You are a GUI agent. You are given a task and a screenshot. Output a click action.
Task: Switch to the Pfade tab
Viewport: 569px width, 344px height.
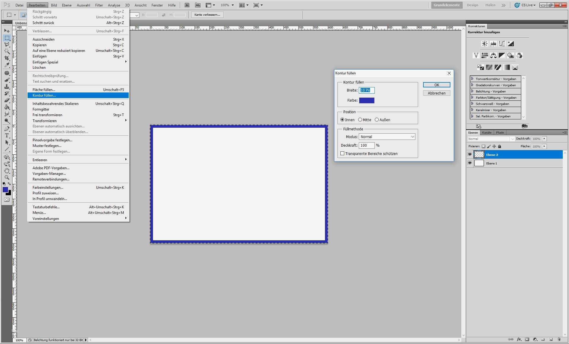pyautogui.click(x=500, y=132)
